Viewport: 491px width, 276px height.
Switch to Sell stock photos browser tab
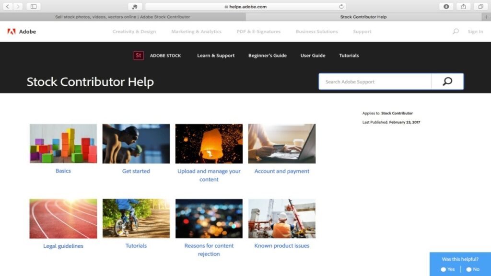122,17
